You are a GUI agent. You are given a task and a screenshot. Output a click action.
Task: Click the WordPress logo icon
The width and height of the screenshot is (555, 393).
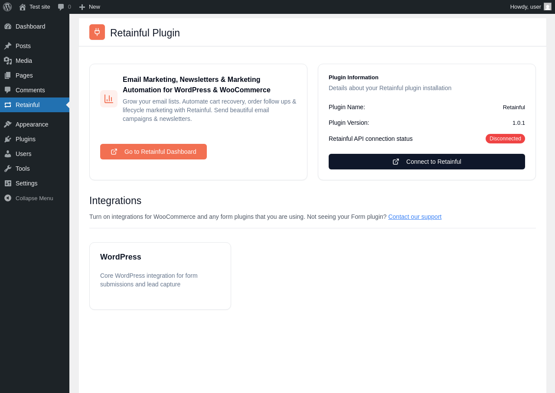(7, 7)
